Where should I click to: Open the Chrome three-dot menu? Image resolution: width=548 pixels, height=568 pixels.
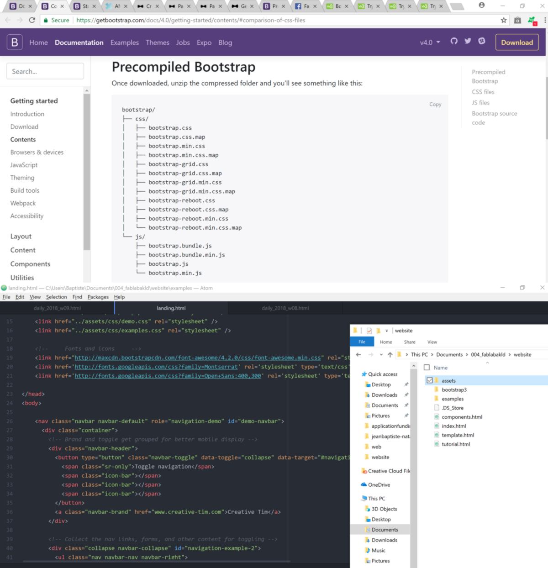click(545, 20)
